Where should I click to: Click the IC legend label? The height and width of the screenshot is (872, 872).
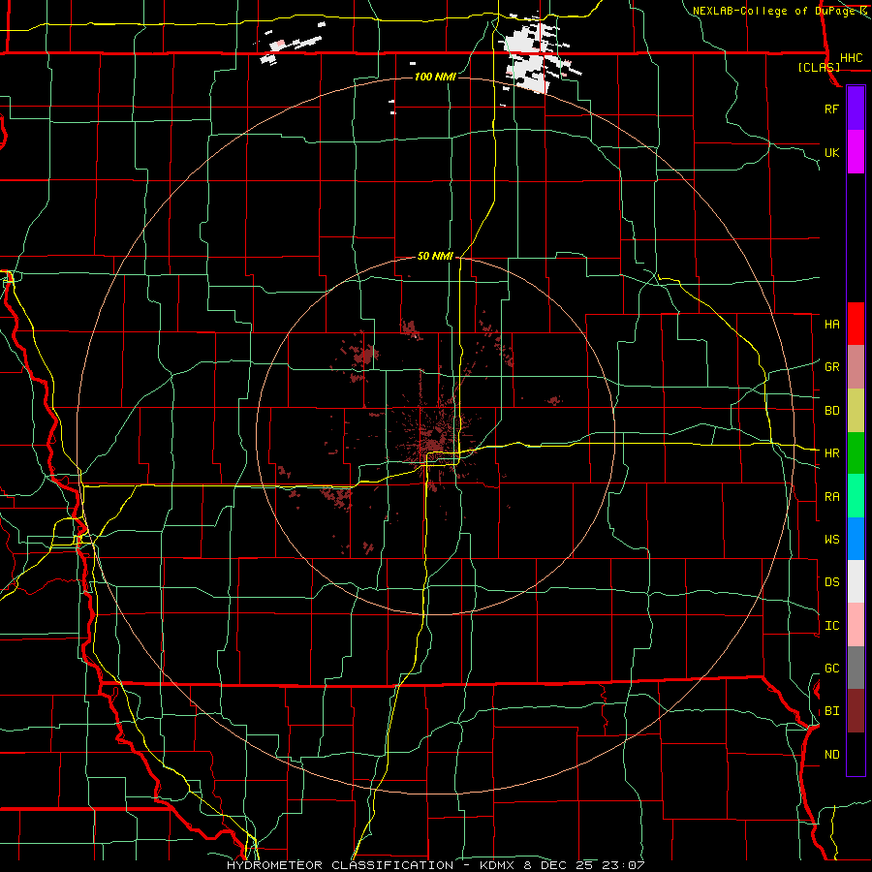tap(831, 626)
